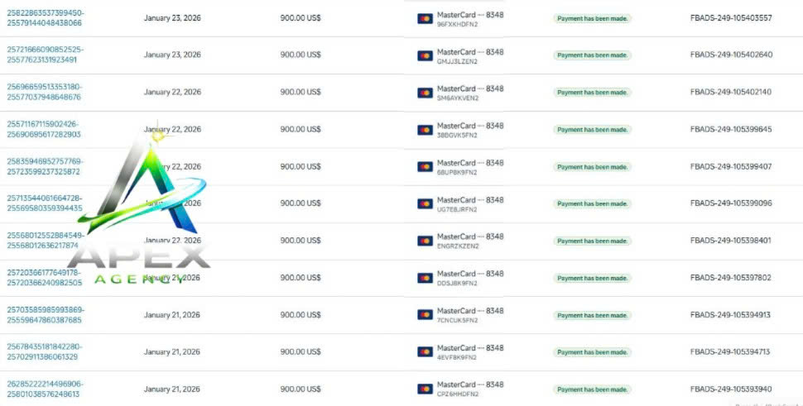803x406 pixels.
Task: Open transaction 26285222144996906 link
Action: [45, 389]
